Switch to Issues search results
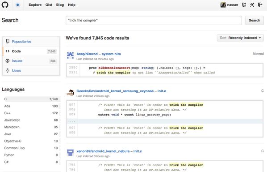 (x=31, y=61)
